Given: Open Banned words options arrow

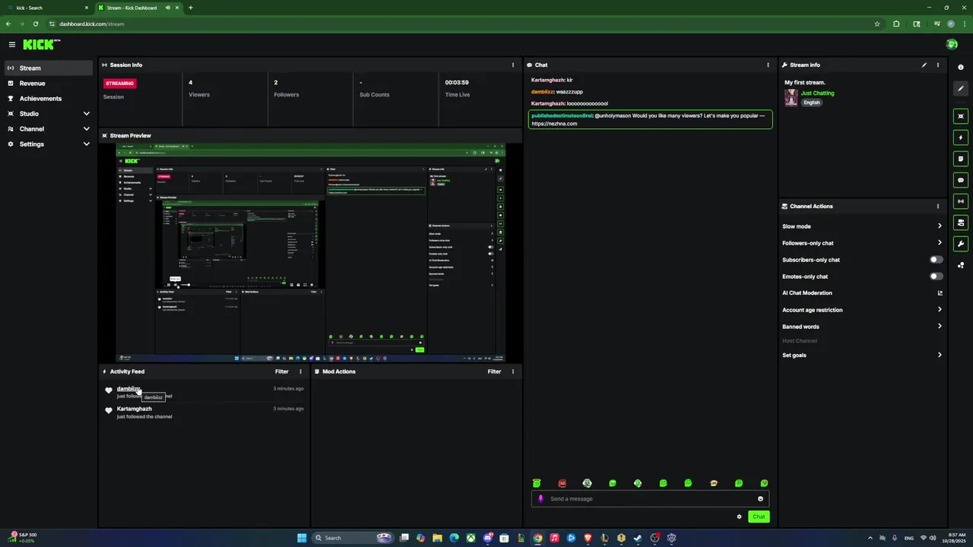Looking at the screenshot, I should [940, 327].
